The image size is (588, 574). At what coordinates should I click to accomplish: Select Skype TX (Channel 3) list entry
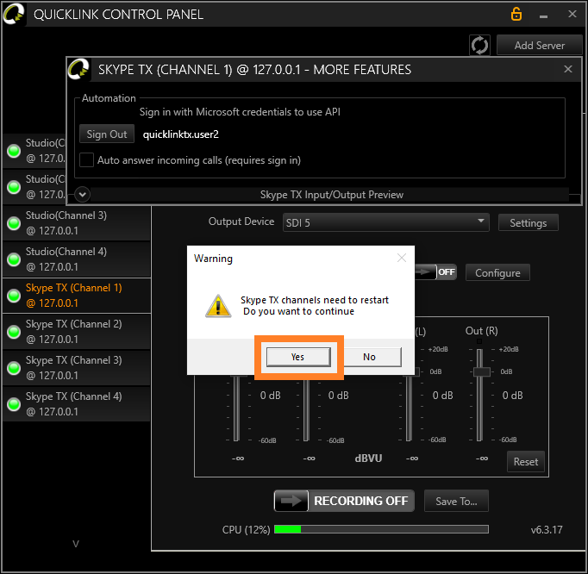tap(77, 368)
